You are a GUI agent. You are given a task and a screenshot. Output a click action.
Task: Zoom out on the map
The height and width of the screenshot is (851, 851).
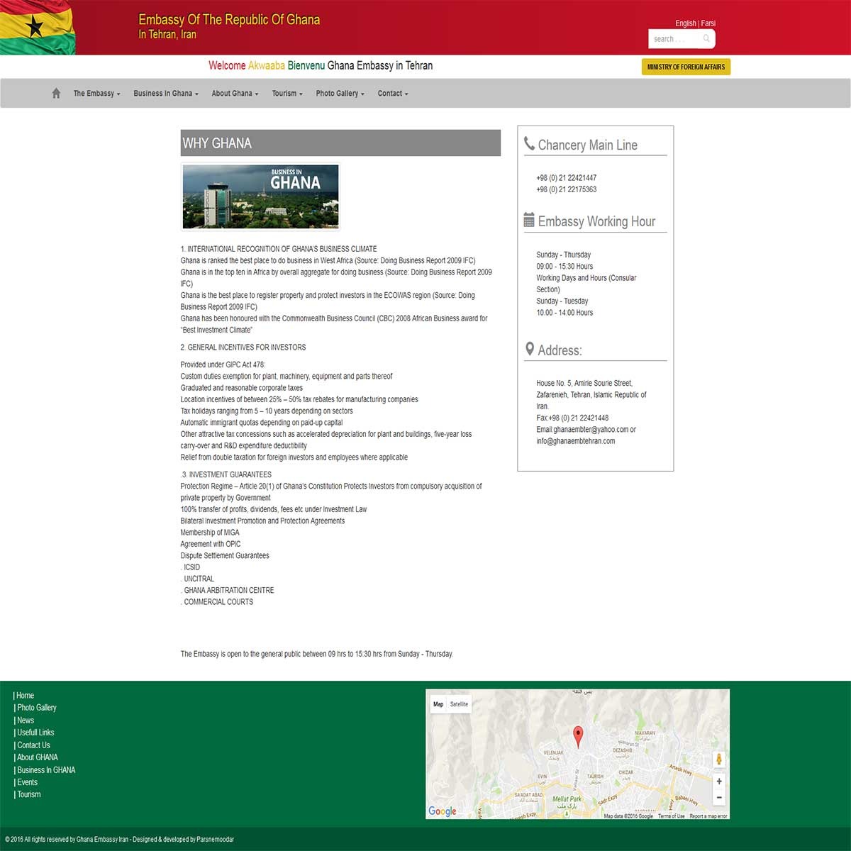(719, 798)
